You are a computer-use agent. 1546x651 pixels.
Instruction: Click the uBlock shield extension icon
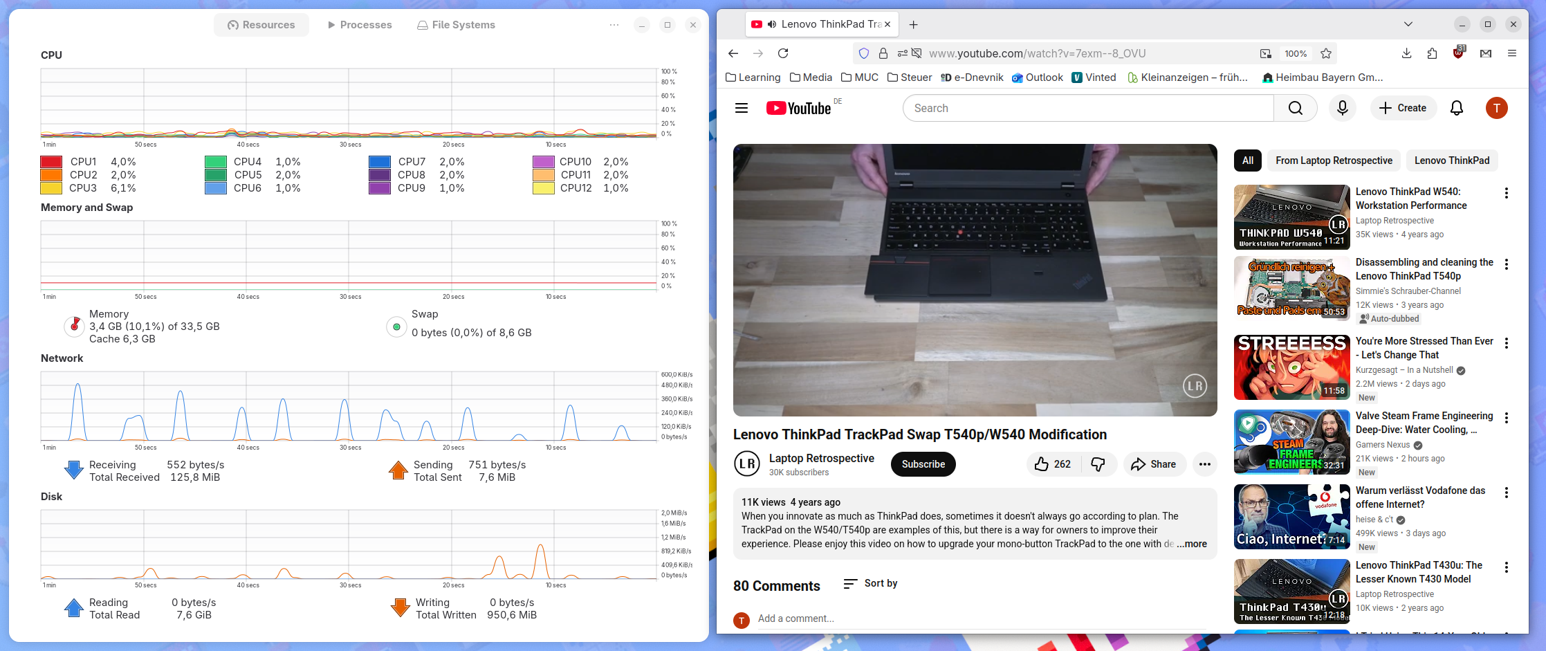[x=1459, y=53]
